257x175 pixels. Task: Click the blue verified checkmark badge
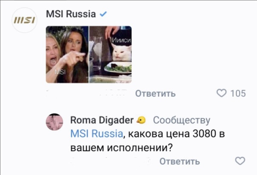[x=103, y=14]
